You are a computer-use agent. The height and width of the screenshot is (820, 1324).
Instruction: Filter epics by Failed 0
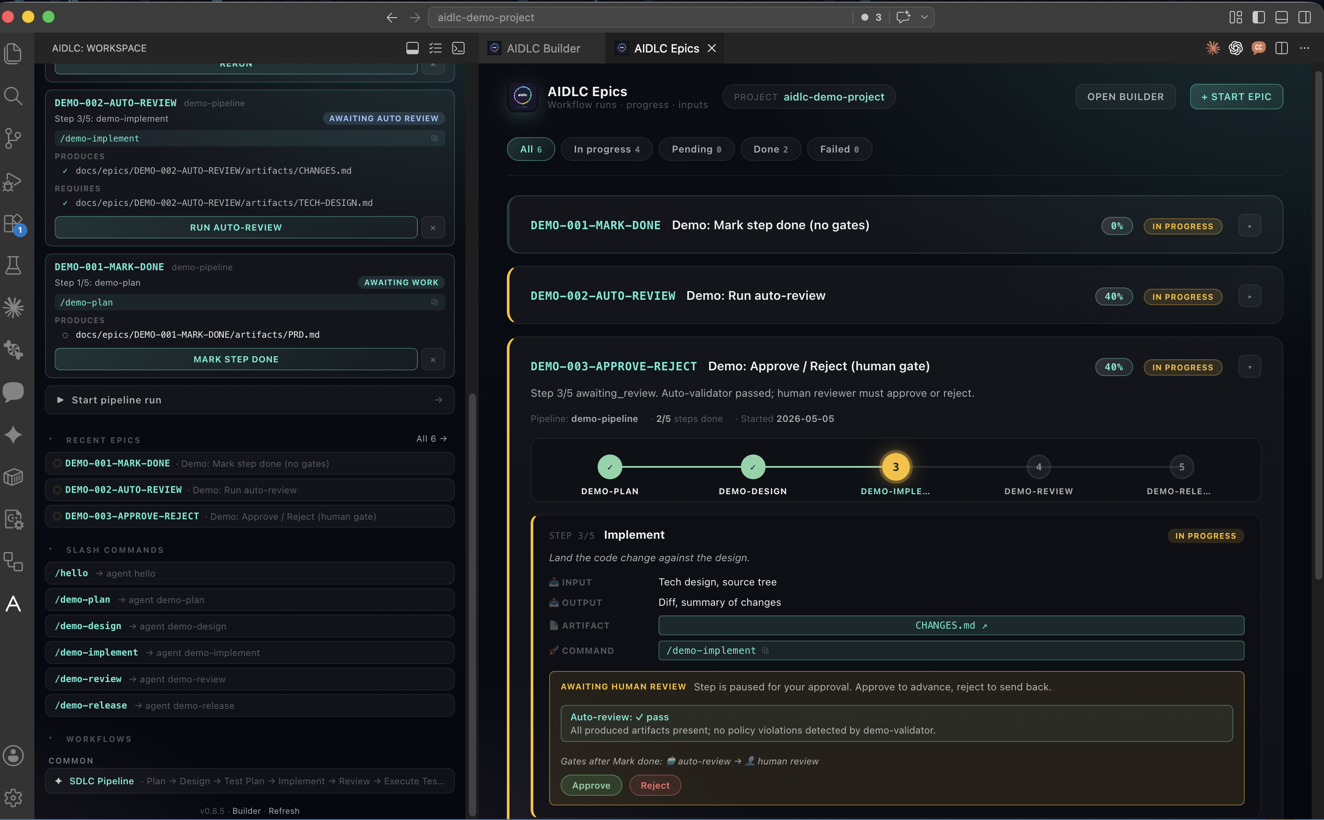point(839,149)
